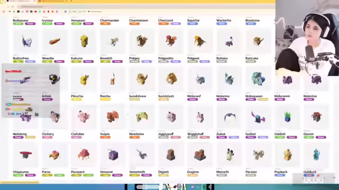This screenshot has width=339, height=190.
Task: View the Nidoranf model thumbnail
Action: [x=200, y=79]
